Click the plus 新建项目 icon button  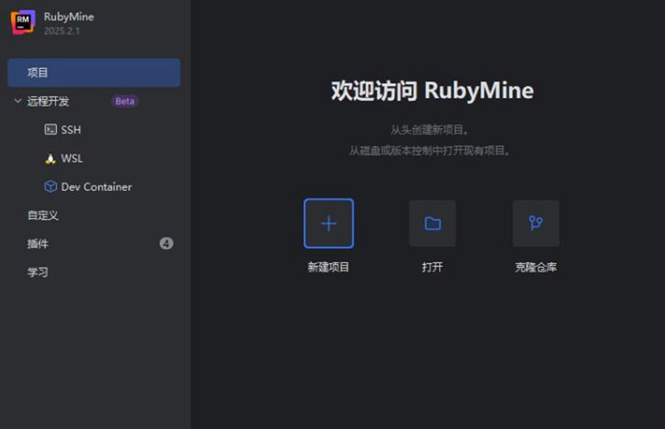pos(329,223)
